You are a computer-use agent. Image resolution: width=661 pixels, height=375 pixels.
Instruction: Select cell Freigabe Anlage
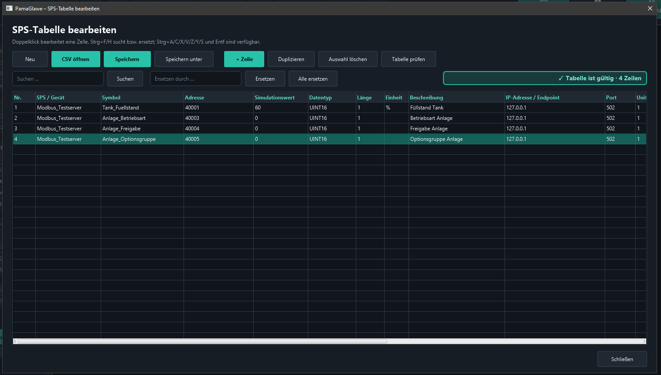pos(457,129)
